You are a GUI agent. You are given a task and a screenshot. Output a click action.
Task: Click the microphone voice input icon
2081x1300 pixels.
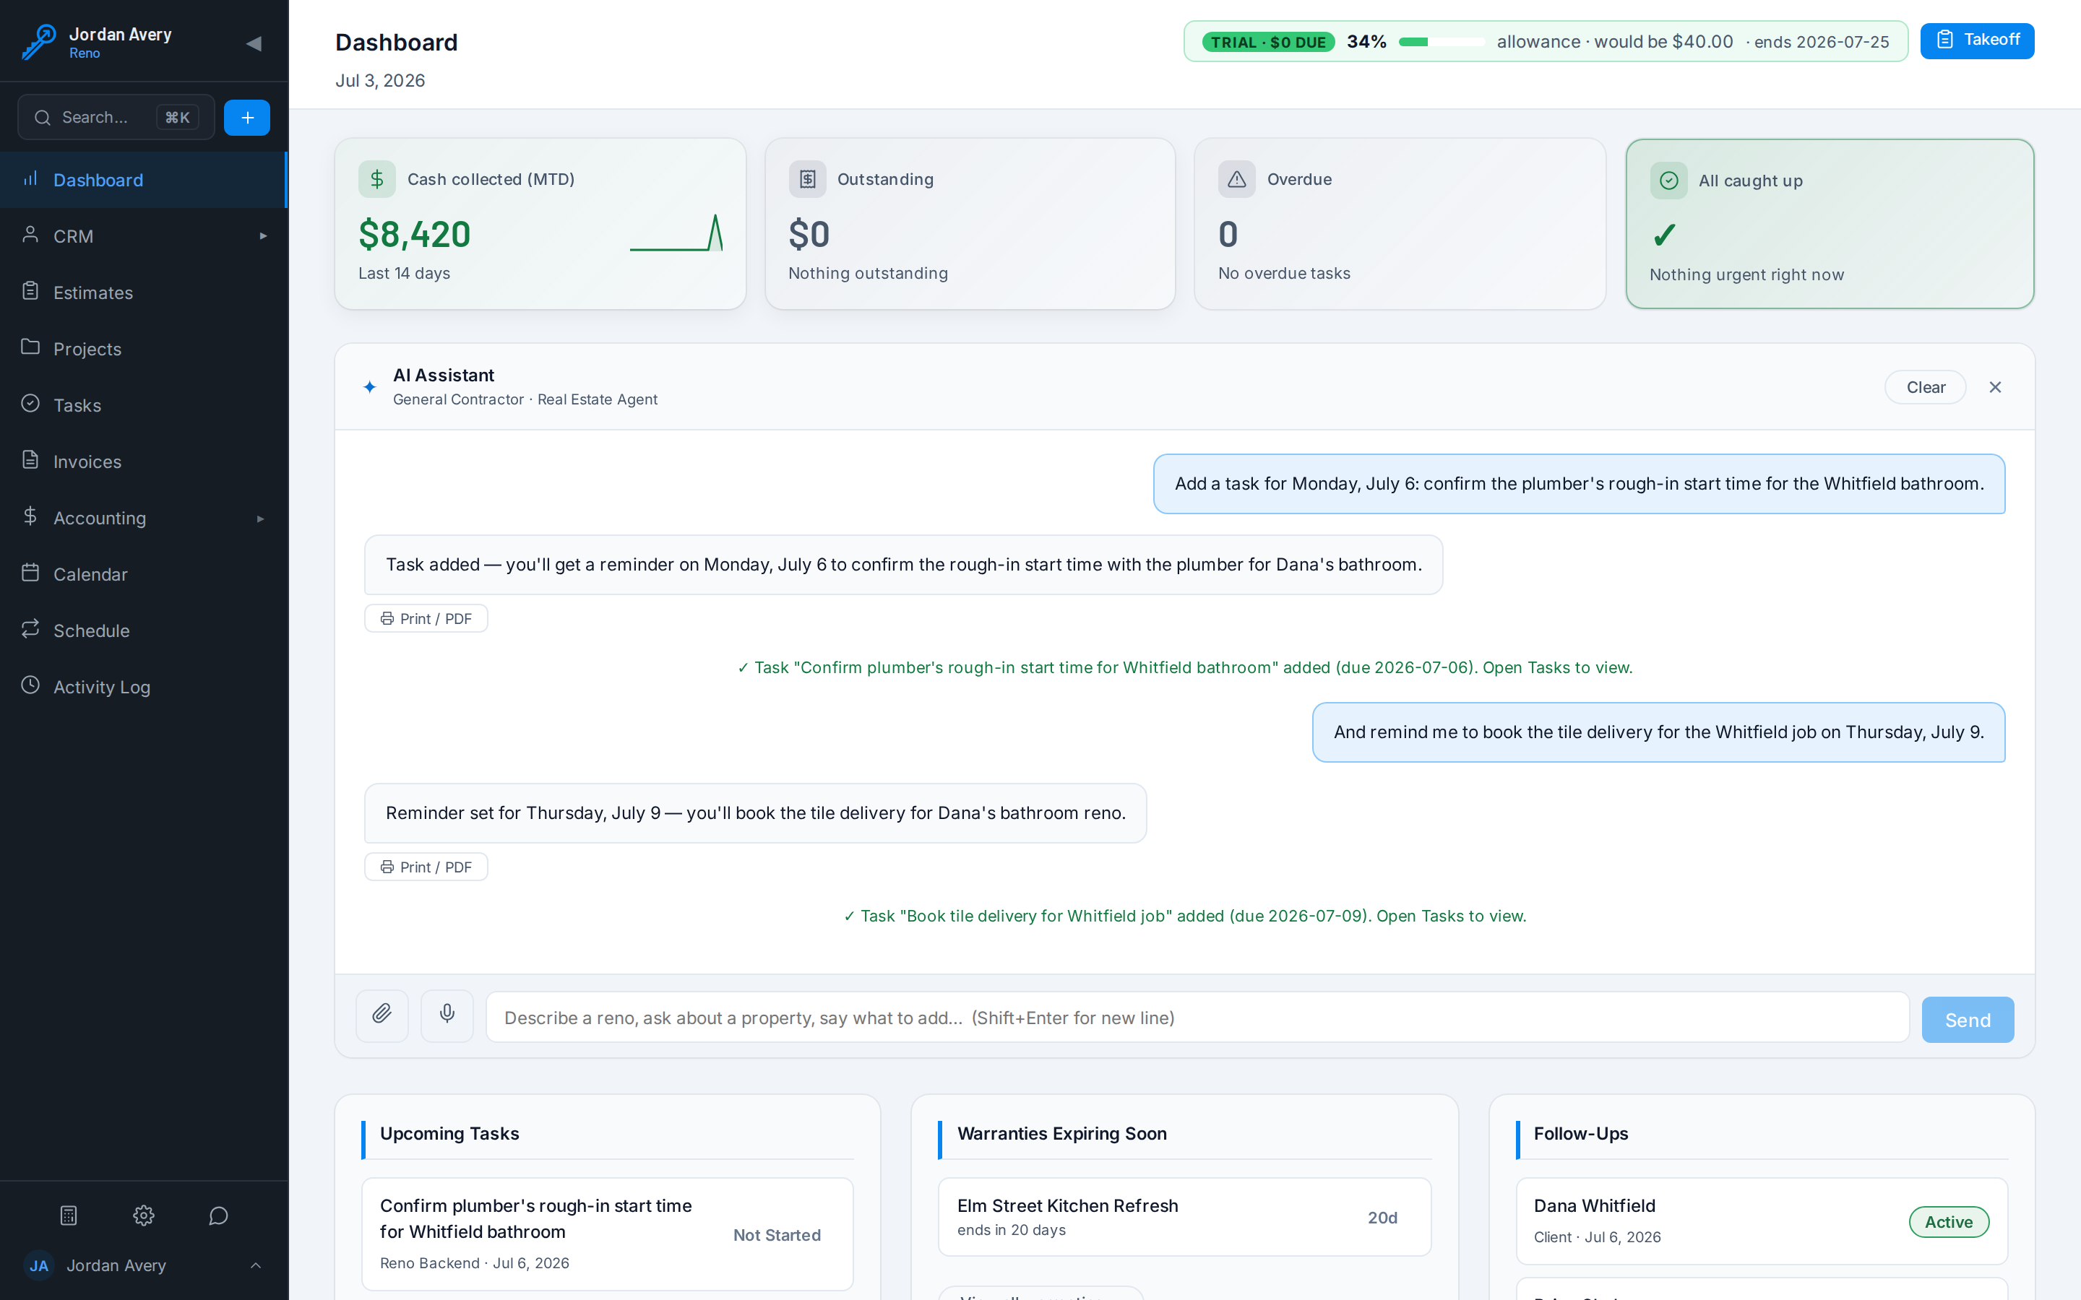click(x=447, y=1016)
